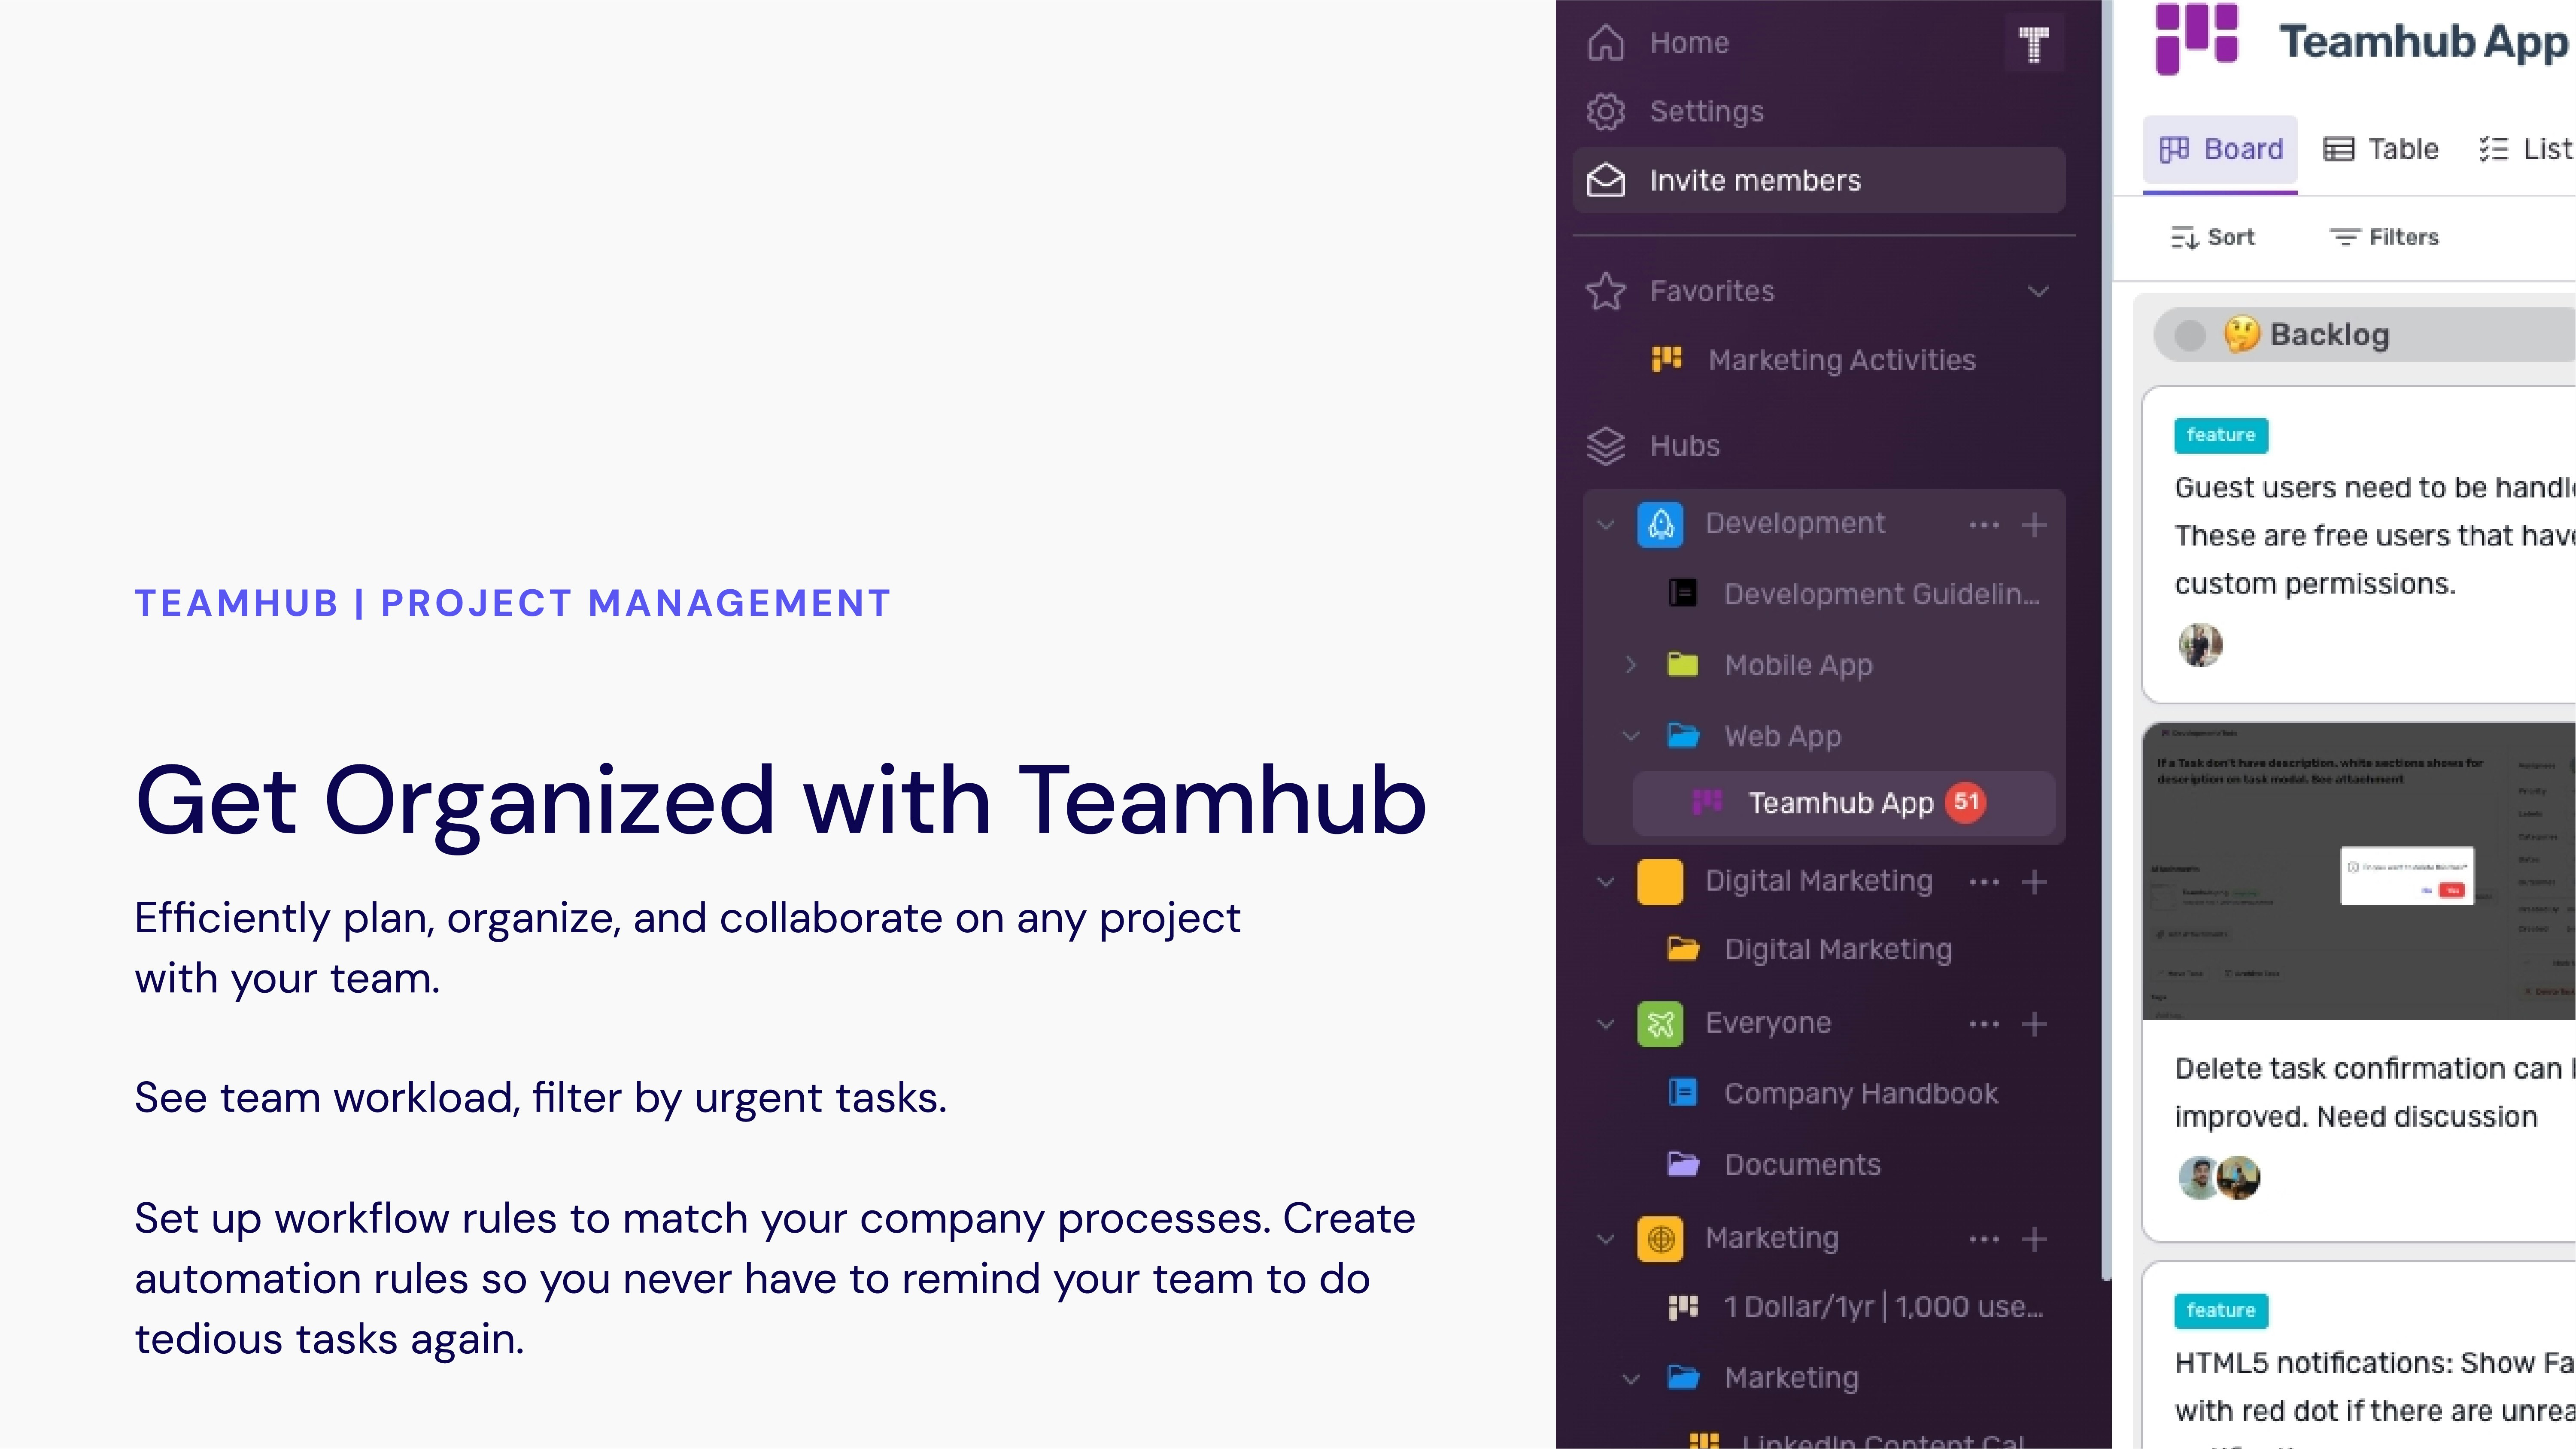Click the Teamhub App board icon in sidebar
2576x1449 pixels.
tap(1707, 802)
